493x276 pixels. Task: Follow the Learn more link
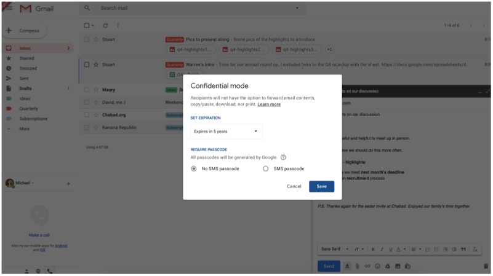269,104
